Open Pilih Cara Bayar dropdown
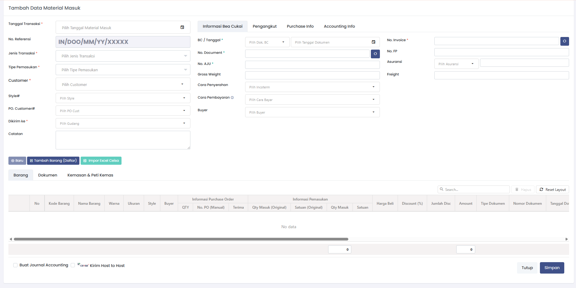The height and width of the screenshot is (288, 576). tap(312, 100)
